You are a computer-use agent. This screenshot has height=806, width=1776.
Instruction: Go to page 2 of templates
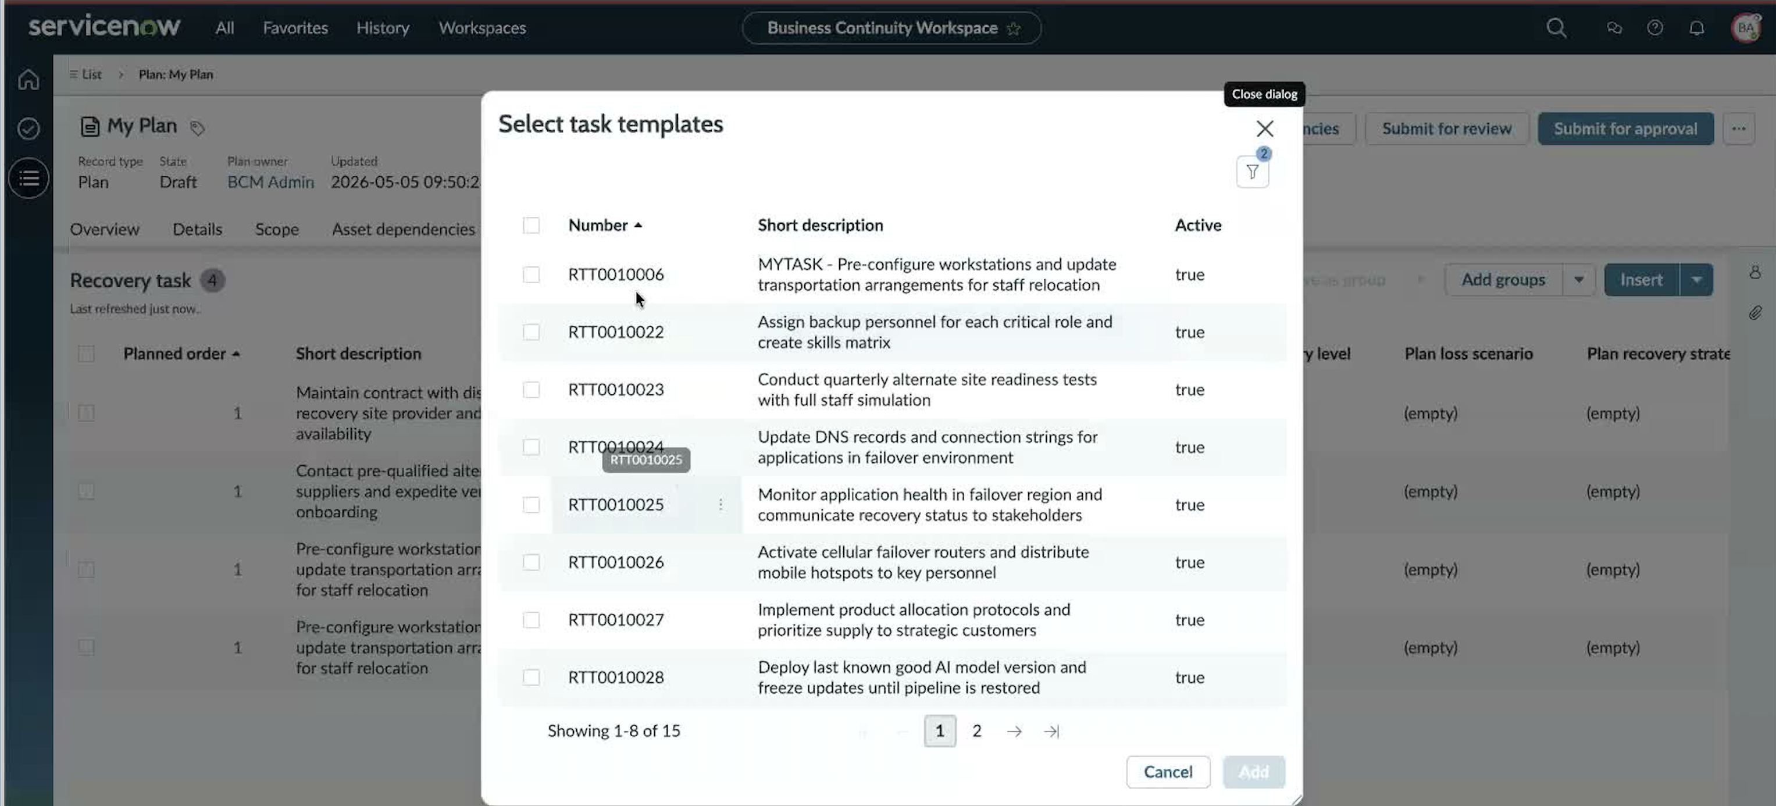pyautogui.click(x=976, y=731)
